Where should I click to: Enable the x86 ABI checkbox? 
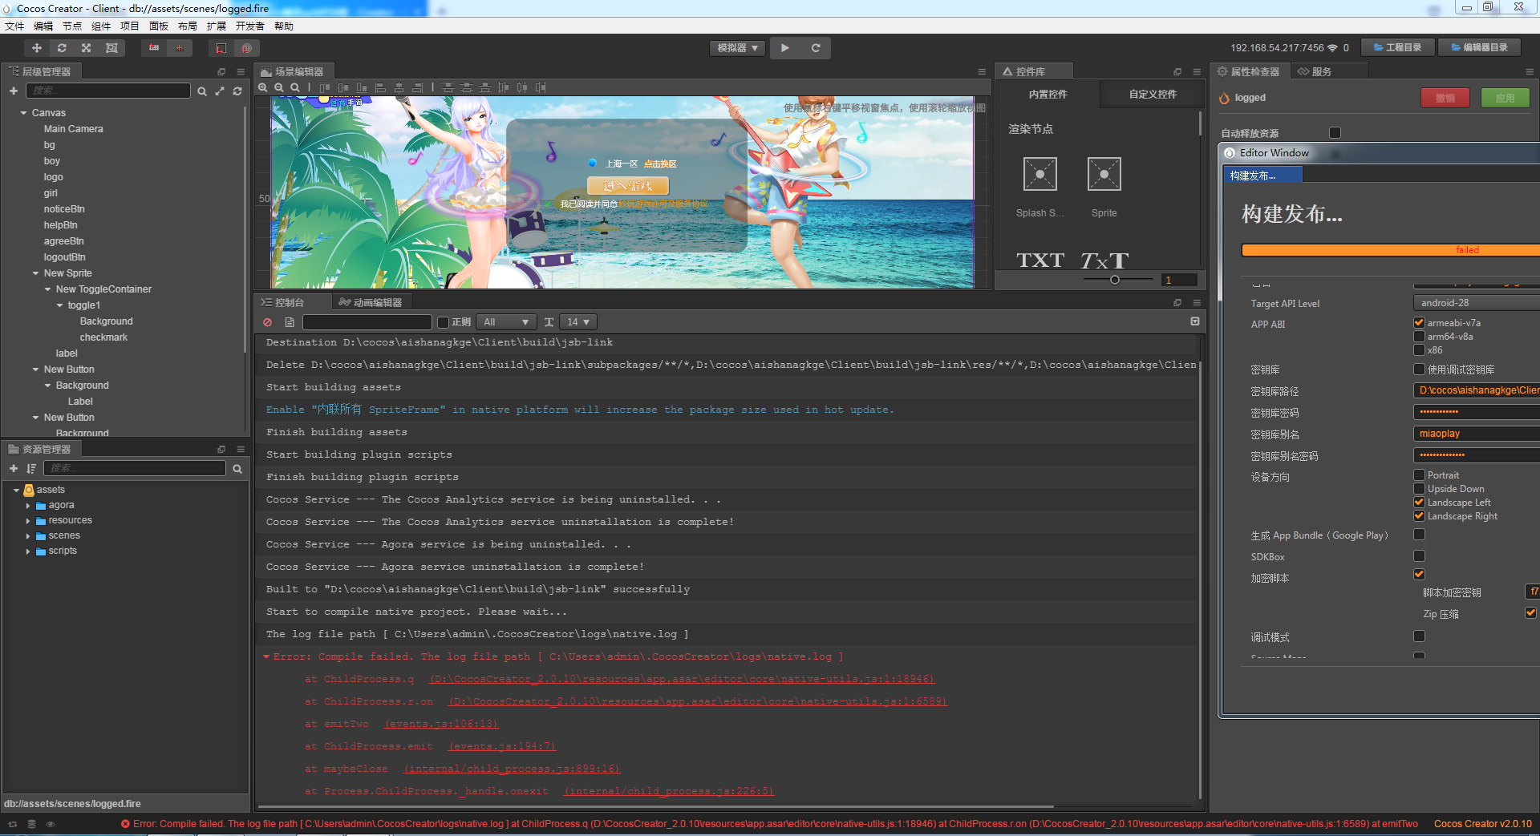[x=1419, y=350]
